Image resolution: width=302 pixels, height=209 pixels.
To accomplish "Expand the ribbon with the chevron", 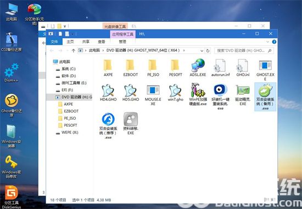I will [x=267, y=42].
